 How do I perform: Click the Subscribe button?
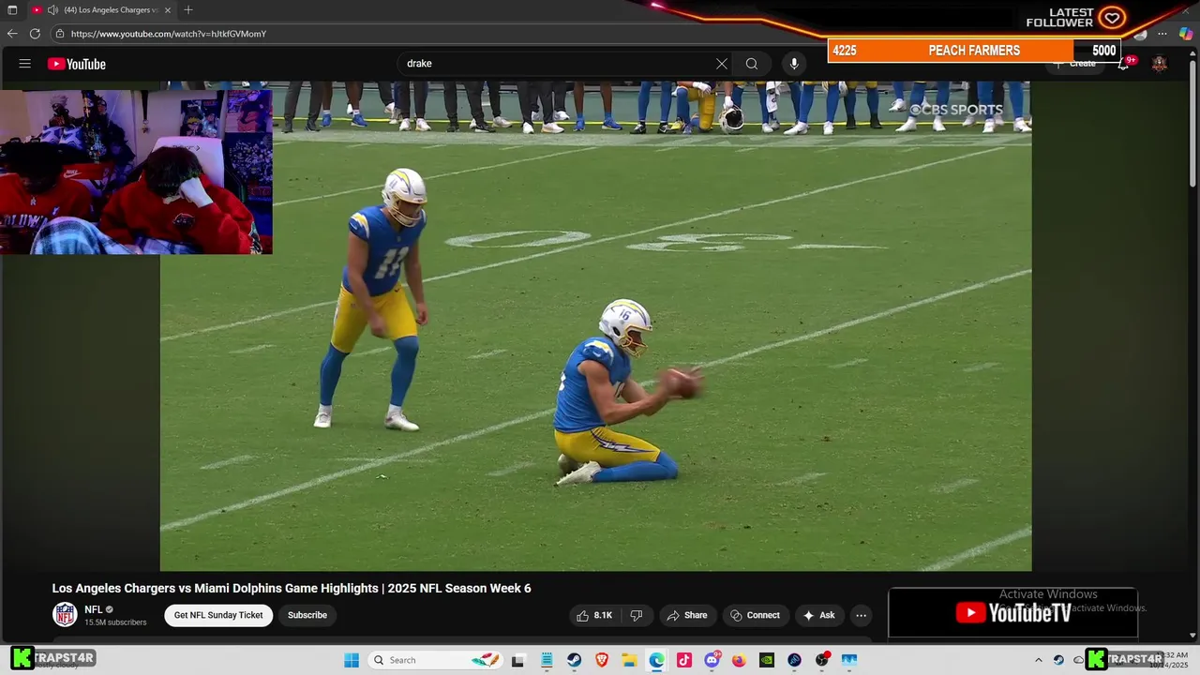(307, 615)
